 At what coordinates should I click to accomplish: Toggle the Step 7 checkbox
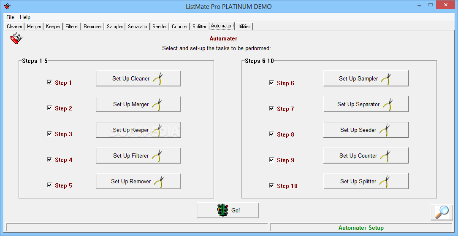pos(271,109)
